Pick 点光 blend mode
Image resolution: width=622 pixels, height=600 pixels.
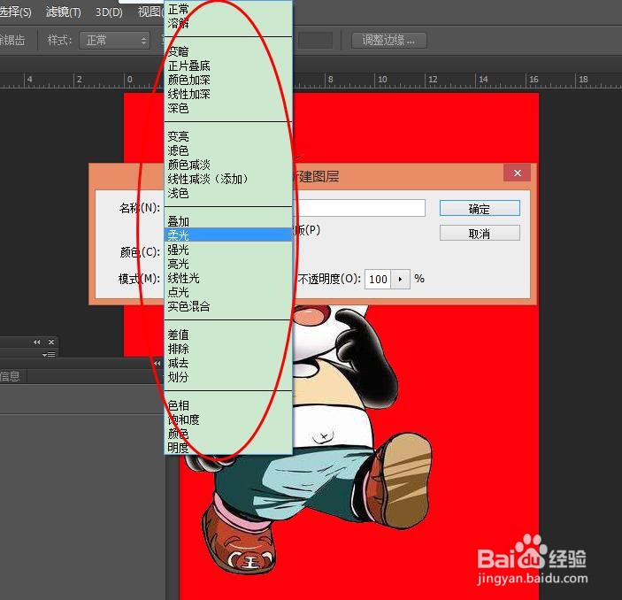(228, 292)
